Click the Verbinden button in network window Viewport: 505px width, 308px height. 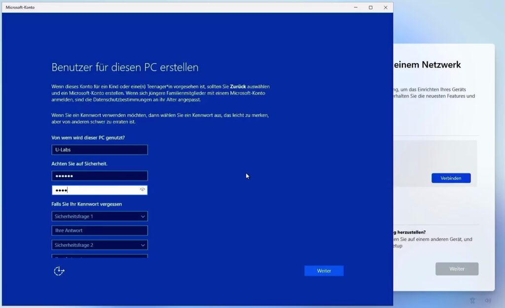(x=451, y=178)
